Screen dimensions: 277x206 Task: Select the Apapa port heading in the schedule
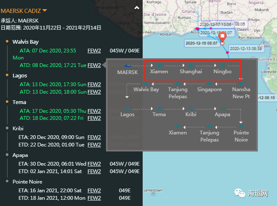[20, 155]
